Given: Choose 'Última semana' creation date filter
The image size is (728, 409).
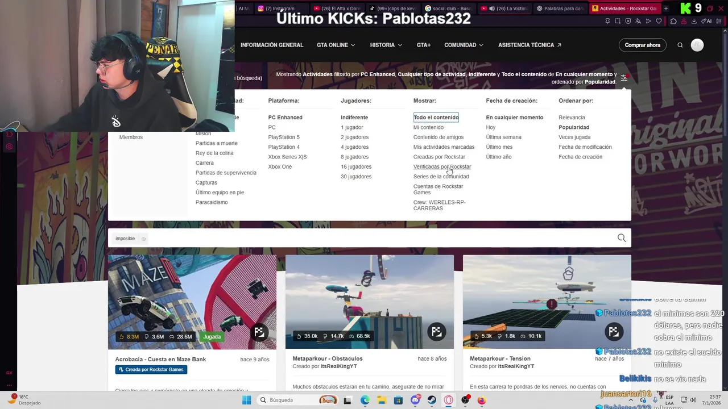Looking at the screenshot, I should tap(503, 137).
